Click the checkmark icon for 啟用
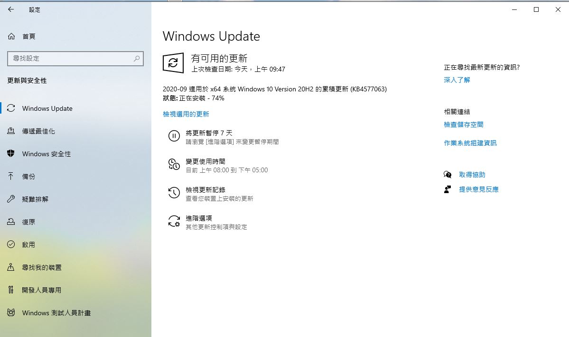The width and height of the screenshot is (569, 337). pos(11,244)
